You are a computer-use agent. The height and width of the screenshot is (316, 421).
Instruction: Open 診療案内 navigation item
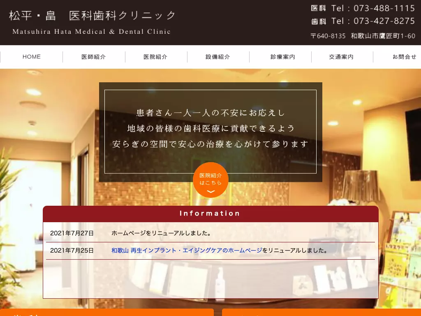[x=282, y=57]
